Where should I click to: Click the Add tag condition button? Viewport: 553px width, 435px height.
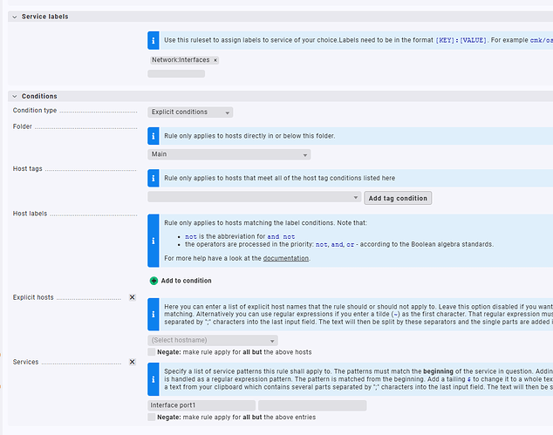tap(398, 198)
